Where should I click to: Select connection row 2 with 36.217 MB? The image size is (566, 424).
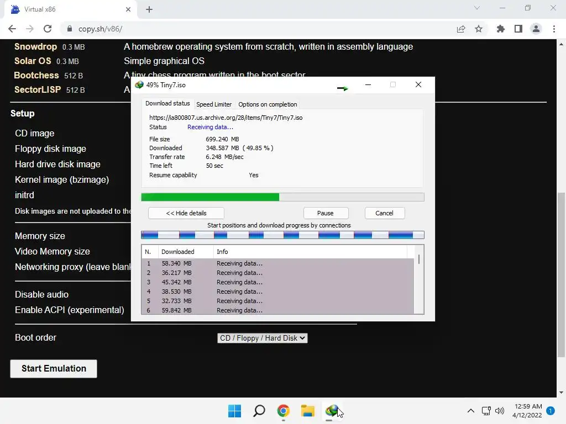(x=277, y=273)
